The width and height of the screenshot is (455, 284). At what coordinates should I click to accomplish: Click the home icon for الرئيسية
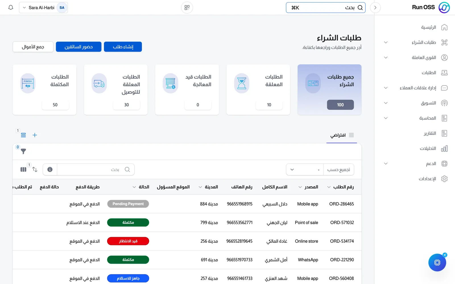click(x=444, y=27)
